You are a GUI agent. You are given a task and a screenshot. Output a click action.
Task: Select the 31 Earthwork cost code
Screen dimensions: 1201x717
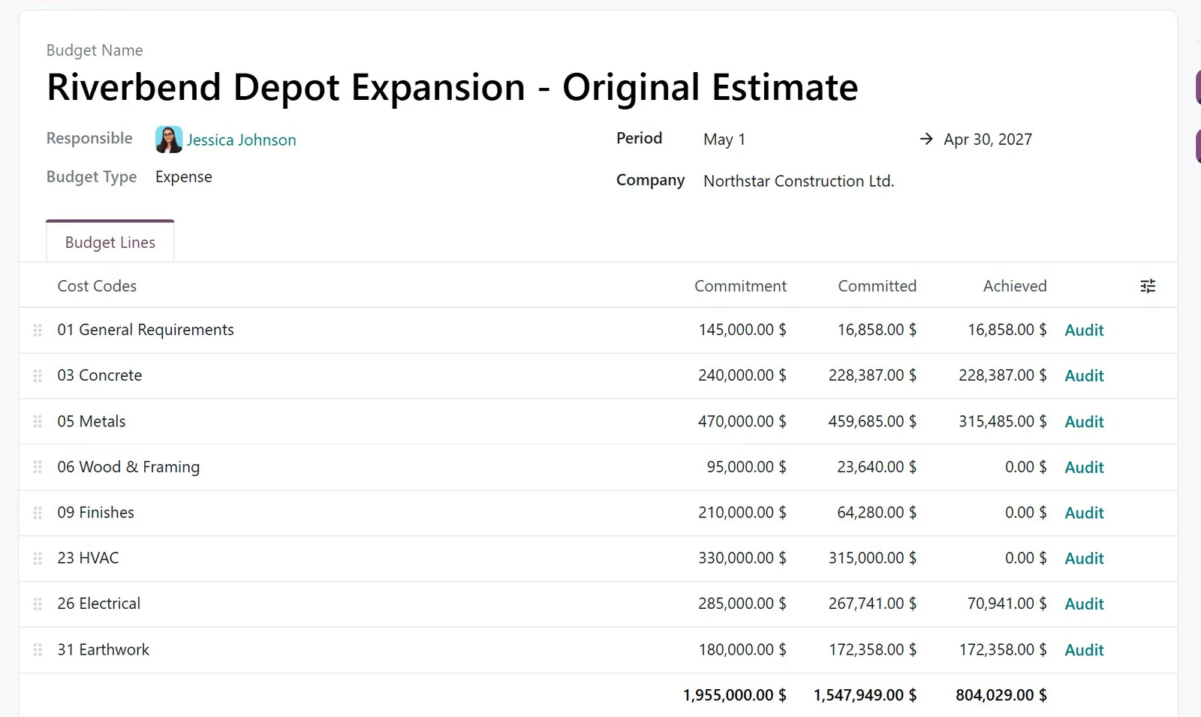tap(104, 650)
